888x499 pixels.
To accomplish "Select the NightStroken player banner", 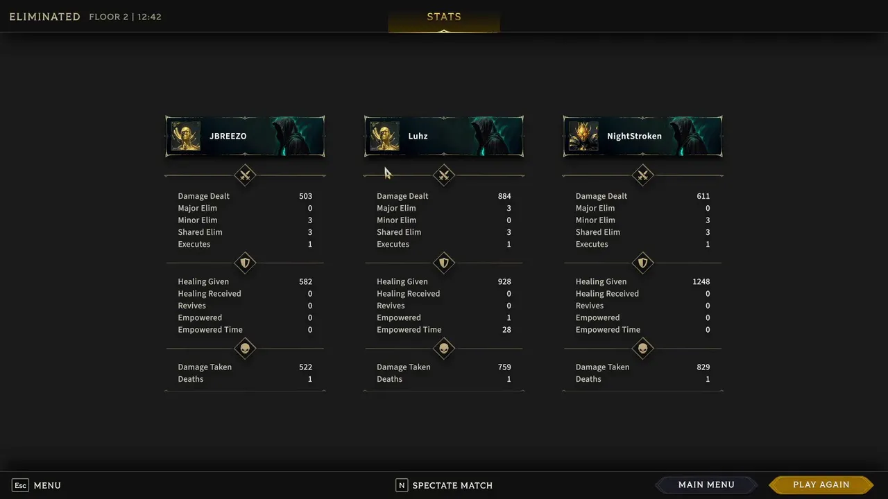I will (642, 137).
